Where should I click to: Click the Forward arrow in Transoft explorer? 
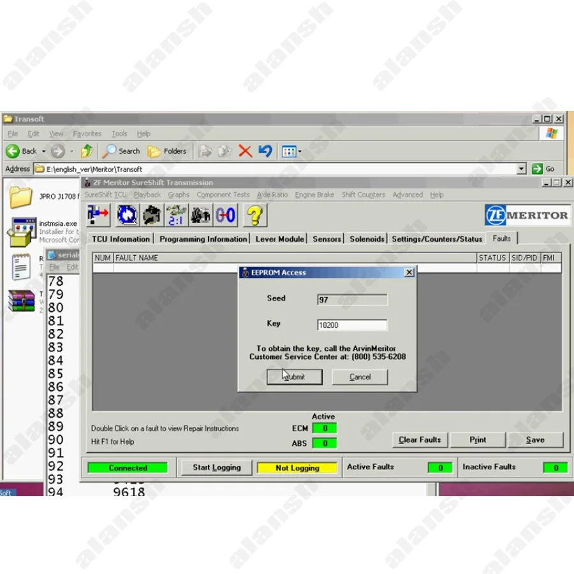(x=57, y=151)
